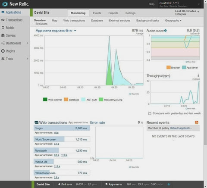Click the Mobile phone icon in sidebar
Viewport: 207px width, 188px height.
click(x=3, y=28)
